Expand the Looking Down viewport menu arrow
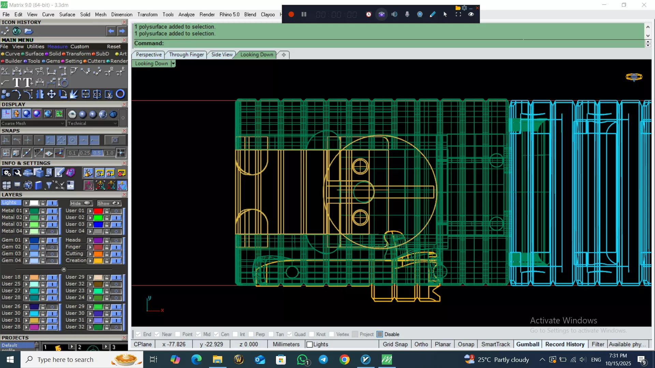Screen dimensions: 655x368 tap(173, 64)
